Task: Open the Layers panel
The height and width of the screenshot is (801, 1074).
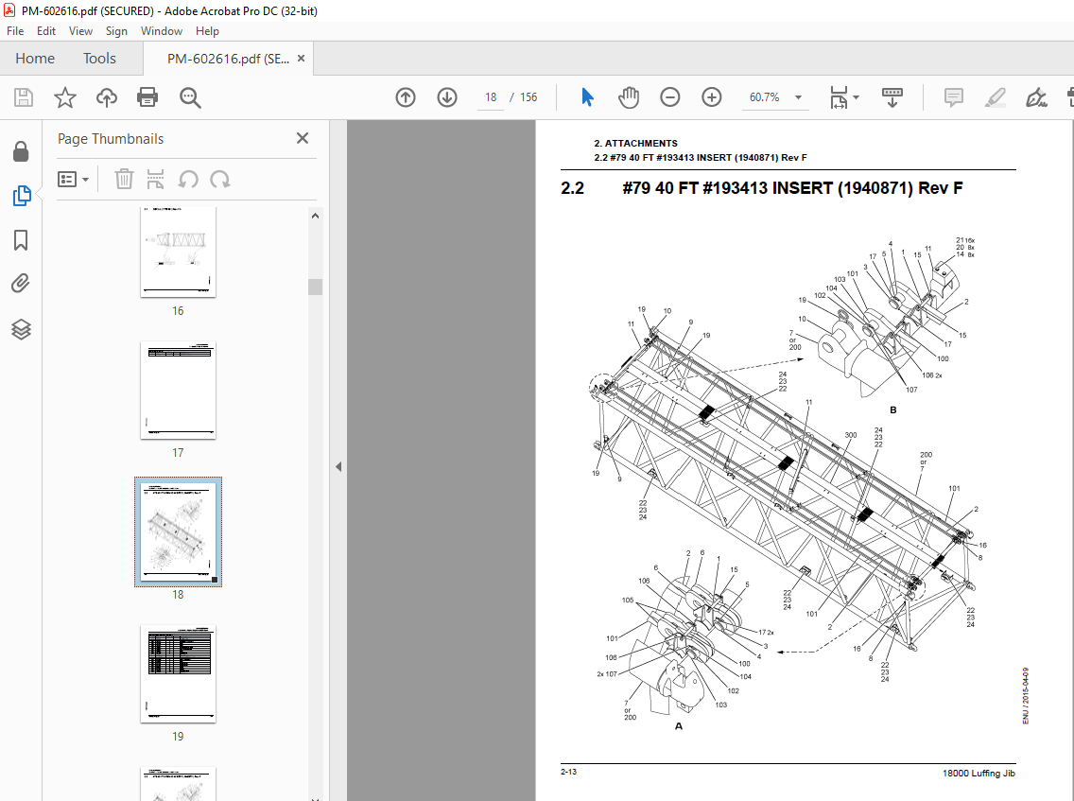Action: 21,330
